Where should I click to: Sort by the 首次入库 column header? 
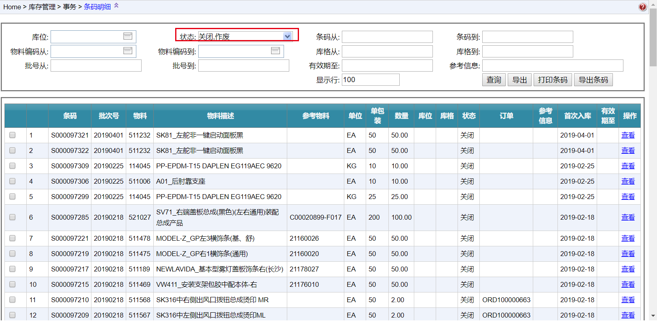click(x=577, y=116)
